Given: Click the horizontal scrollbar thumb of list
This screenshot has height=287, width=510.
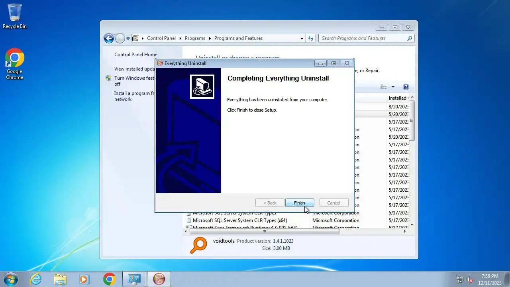Looking at the screenshot, I should (x=264, y=231).
